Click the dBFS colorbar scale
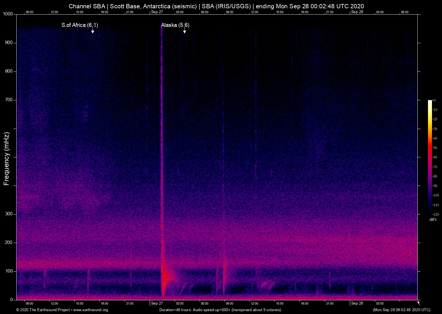This screenshot has height=314, width=442. (x=430, y=157)
